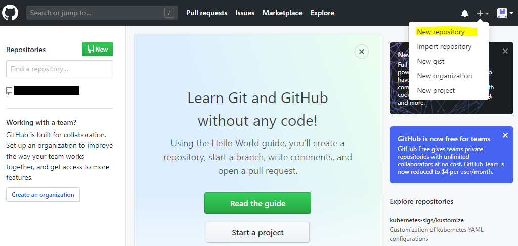Close the GitHub free for teams notice
The height and width of the screenshot is (246, 518).
[505, 135]
